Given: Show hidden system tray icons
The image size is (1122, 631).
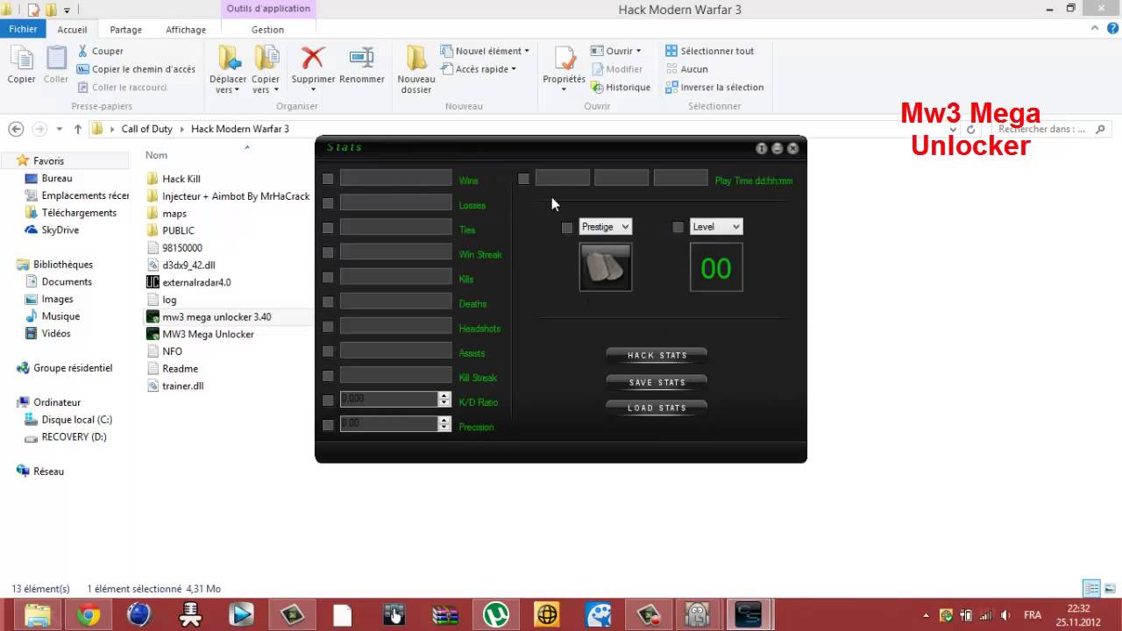Looking at the screenshot, I should [x=926, y=615].
